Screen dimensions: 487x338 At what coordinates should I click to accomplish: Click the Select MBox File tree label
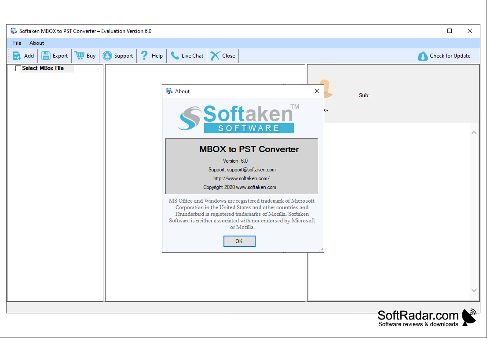click(x=43, y=68)
